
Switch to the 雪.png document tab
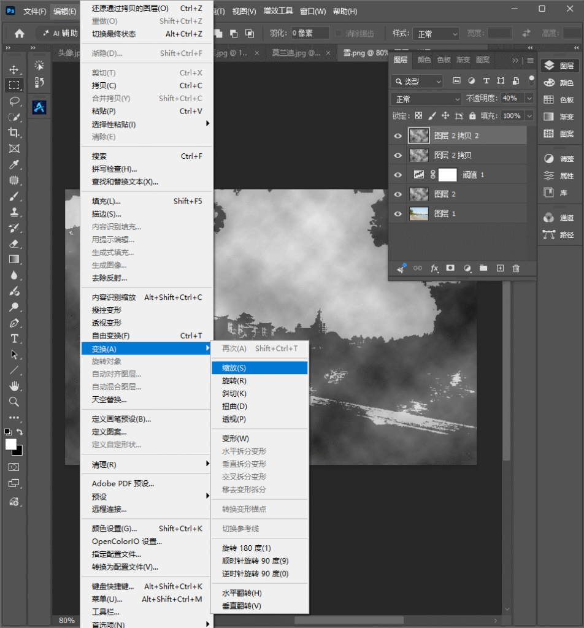point(366,53)
